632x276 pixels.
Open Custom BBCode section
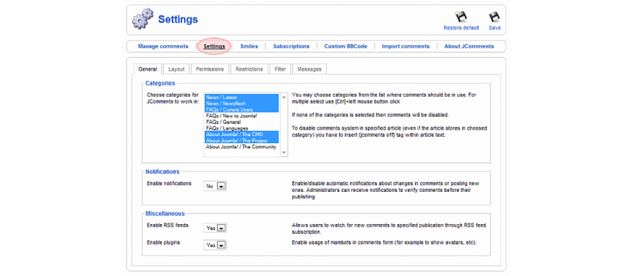[346, 46]
